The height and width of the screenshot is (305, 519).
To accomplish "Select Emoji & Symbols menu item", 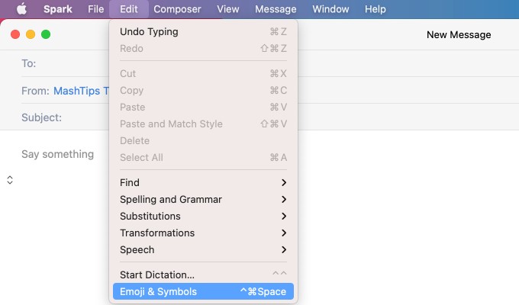I will 203,291.
